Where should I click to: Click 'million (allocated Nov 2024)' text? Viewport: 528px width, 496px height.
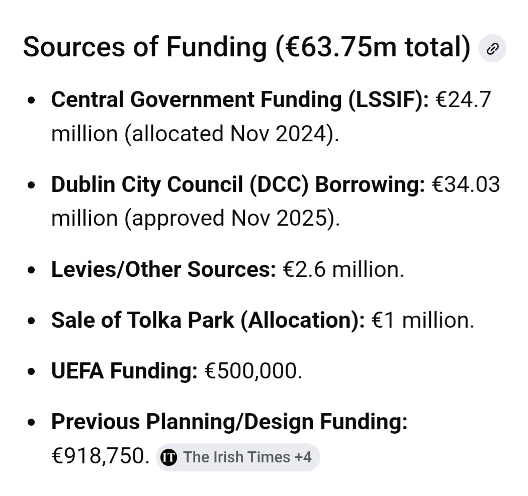point(195,134)
